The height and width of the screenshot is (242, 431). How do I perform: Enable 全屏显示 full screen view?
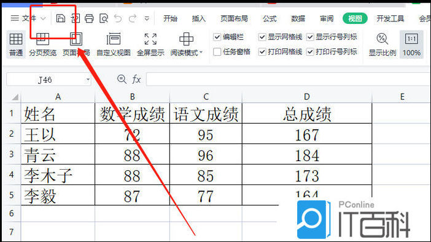point(150,45)
